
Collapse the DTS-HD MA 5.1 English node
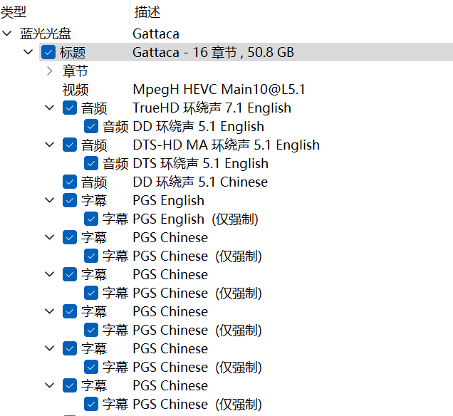[x=50, y=145]
